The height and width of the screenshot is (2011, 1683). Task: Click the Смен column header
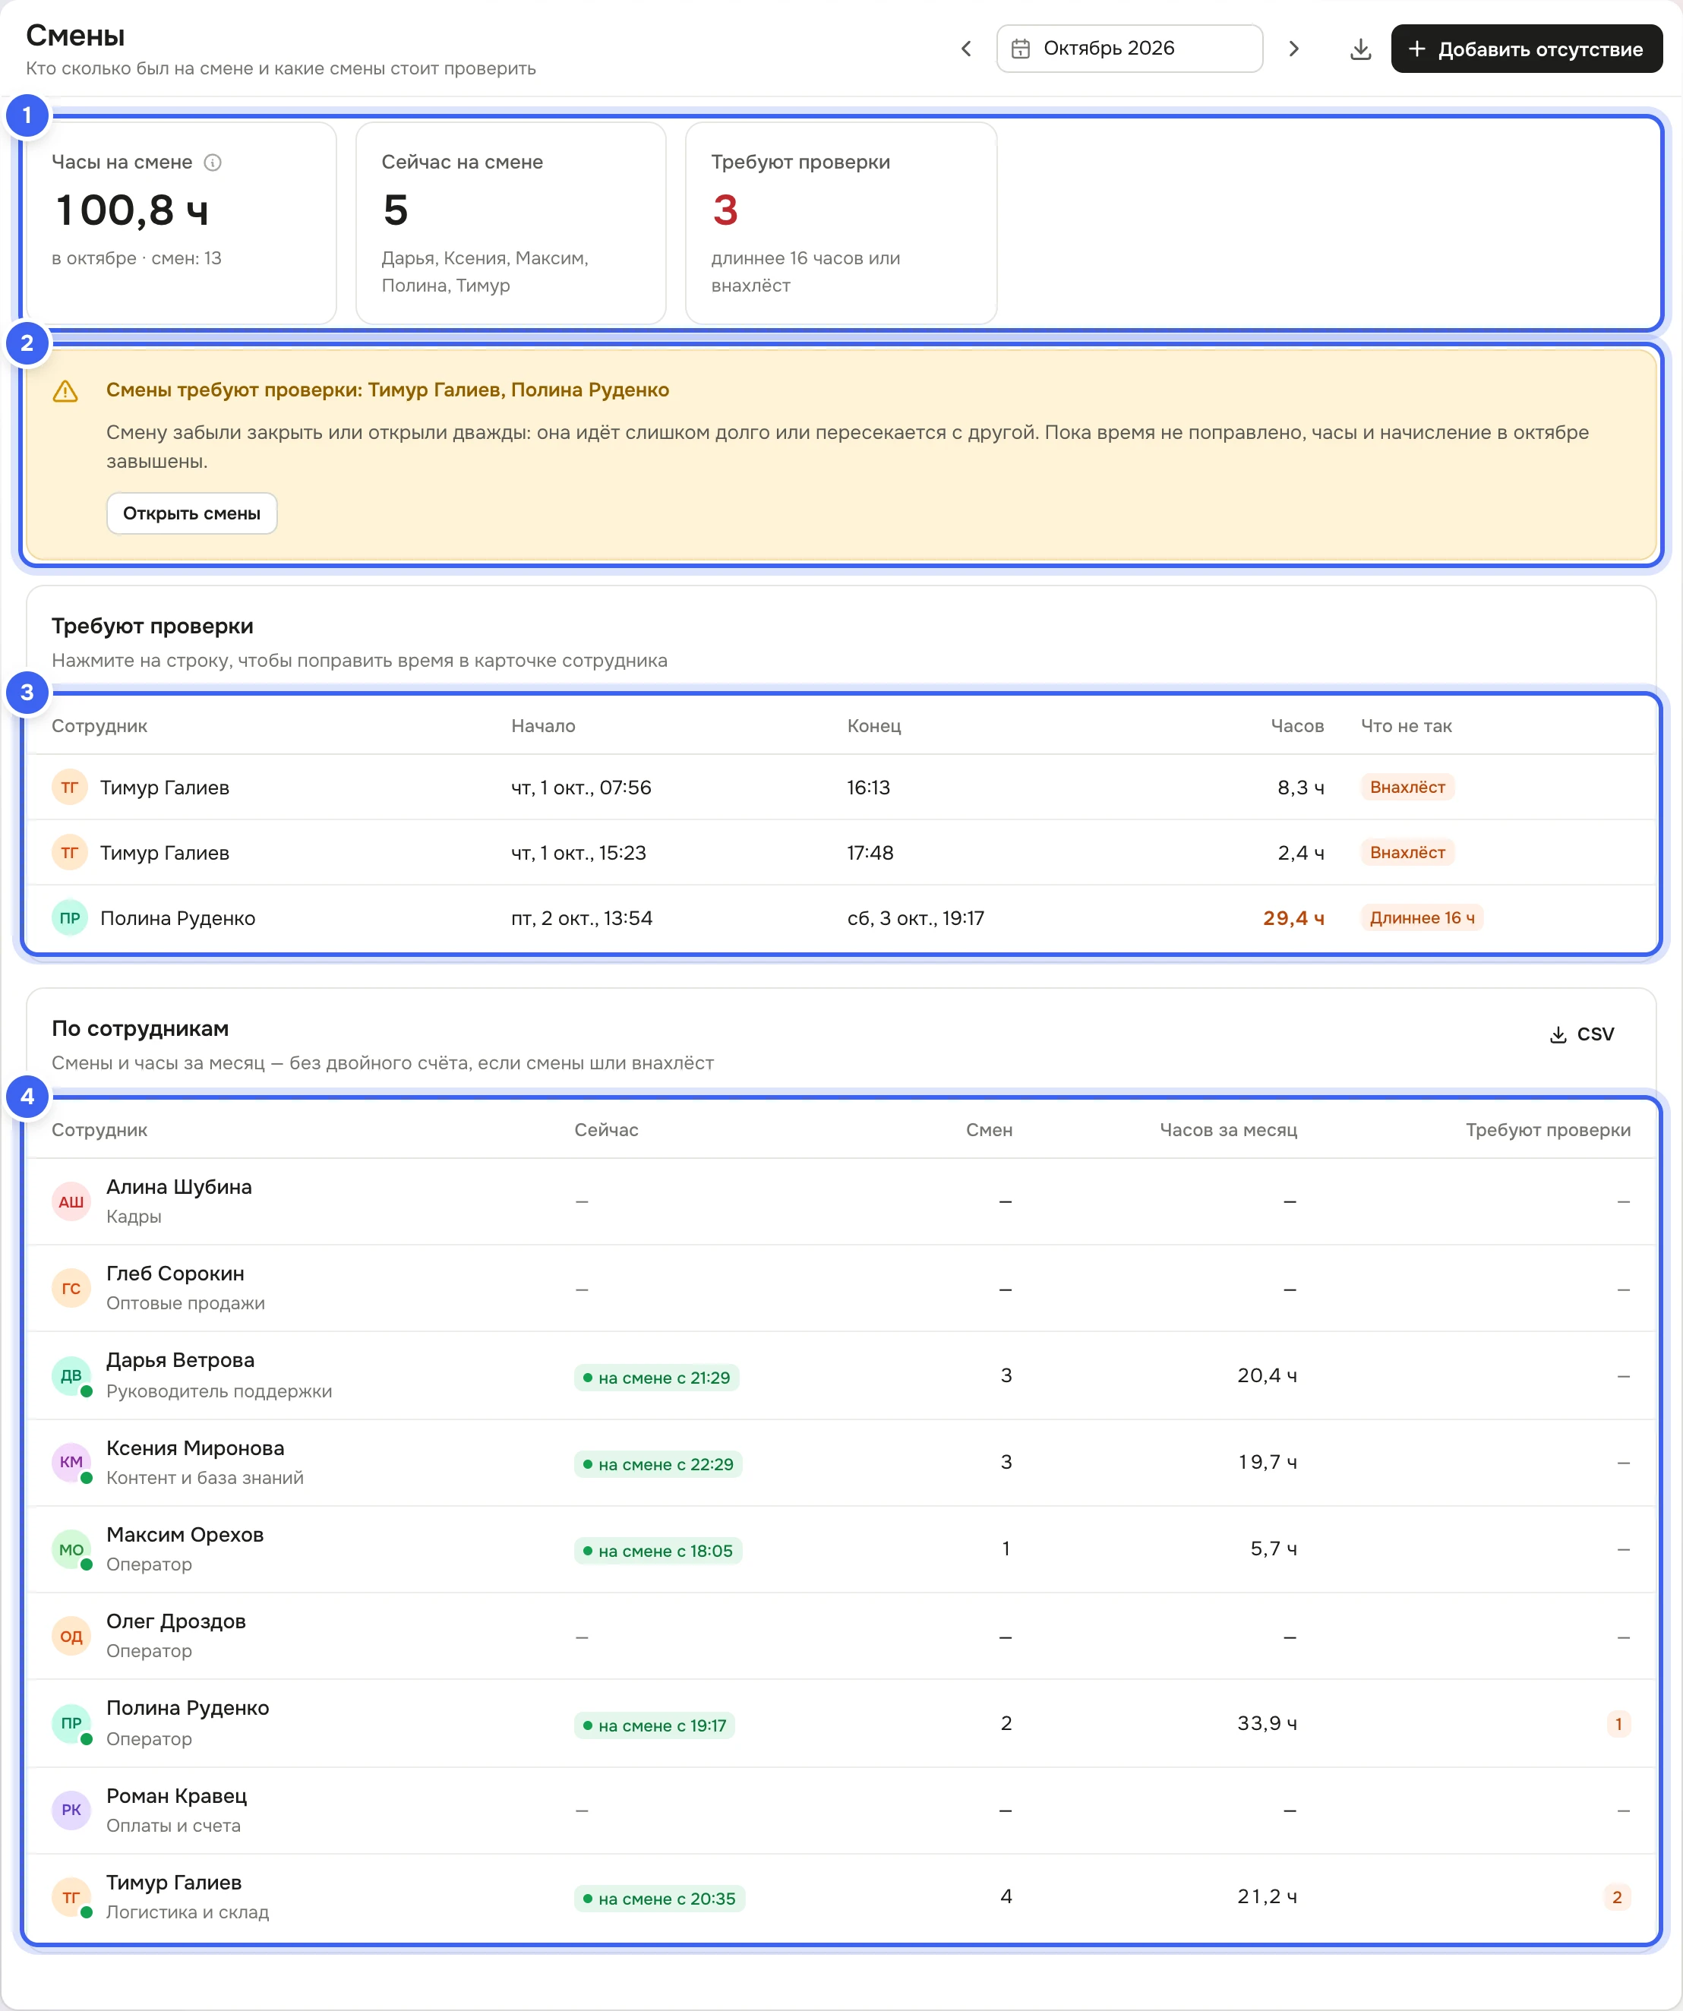(x=989, y=1130)
